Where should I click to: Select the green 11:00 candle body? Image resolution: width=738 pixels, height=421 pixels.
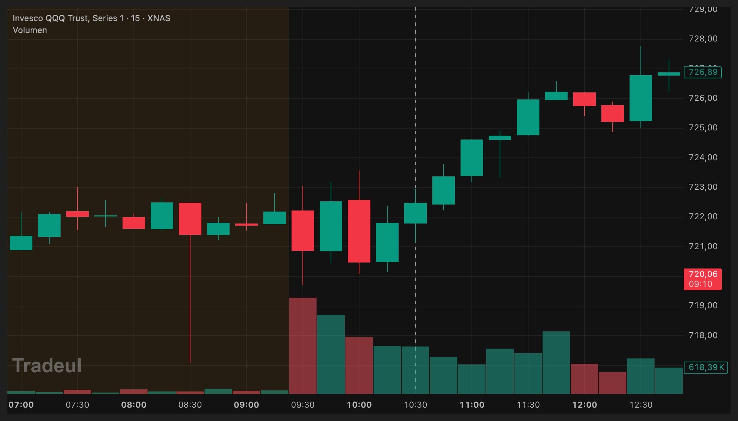pyautogui.click(x=472, y=158)
